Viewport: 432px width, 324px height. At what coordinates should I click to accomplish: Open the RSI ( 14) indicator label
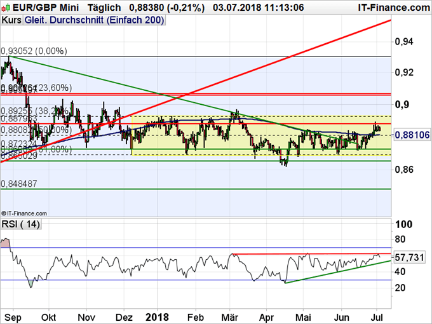[x=21, y=224]
